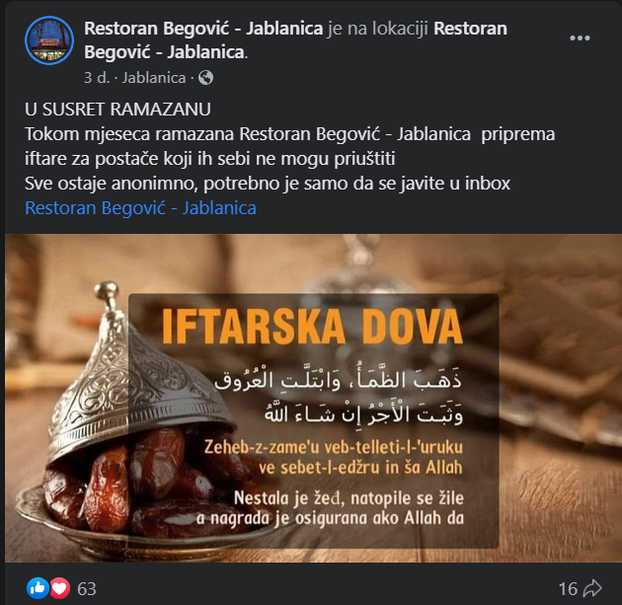Click the '3 d.' post timestamp
This screenshot has width=622, height=605.
pos(97,78)
